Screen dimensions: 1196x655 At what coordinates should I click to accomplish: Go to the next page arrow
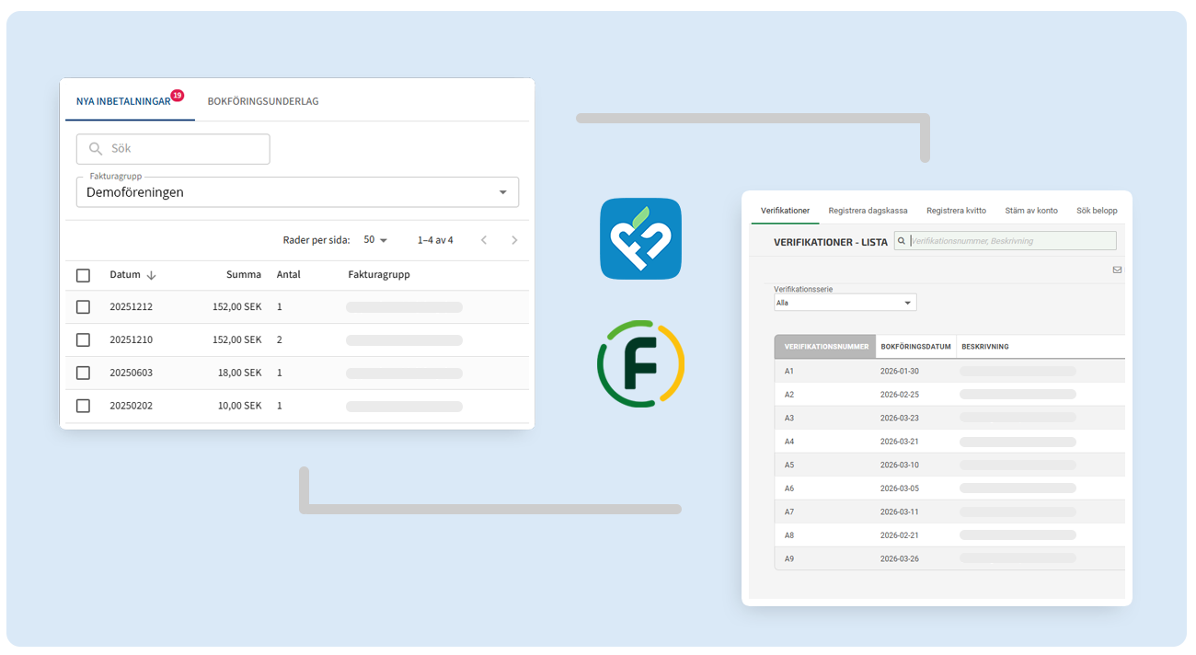(x=514, y=240)
